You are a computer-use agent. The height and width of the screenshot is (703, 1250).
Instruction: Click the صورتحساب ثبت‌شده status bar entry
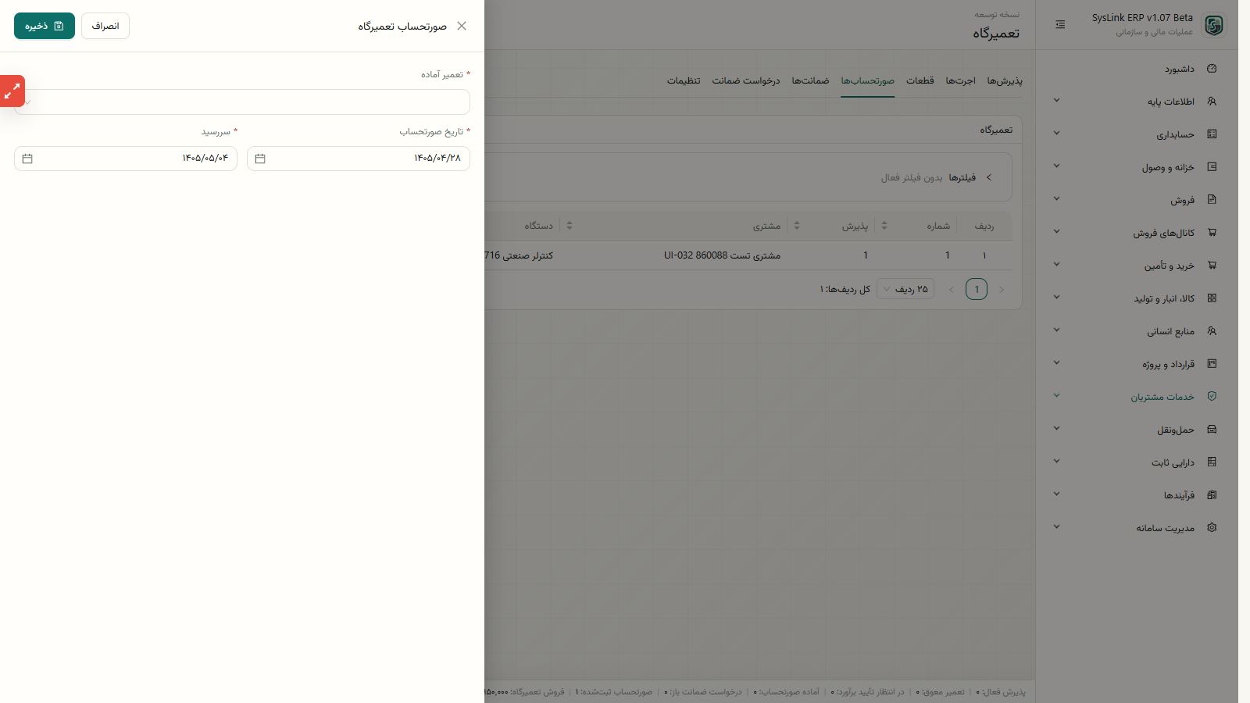coord(614,692)
